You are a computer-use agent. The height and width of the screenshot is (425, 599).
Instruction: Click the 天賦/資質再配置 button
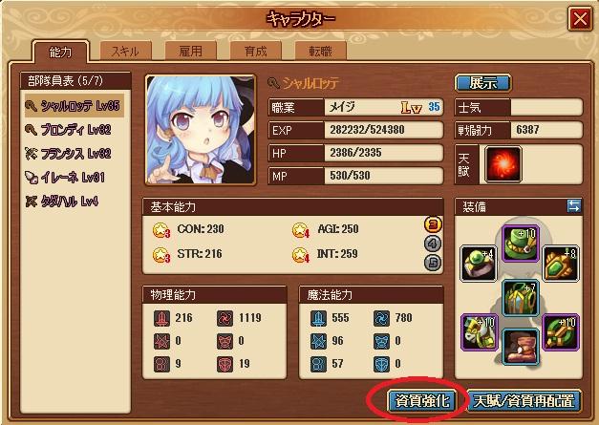click(524, 401)
